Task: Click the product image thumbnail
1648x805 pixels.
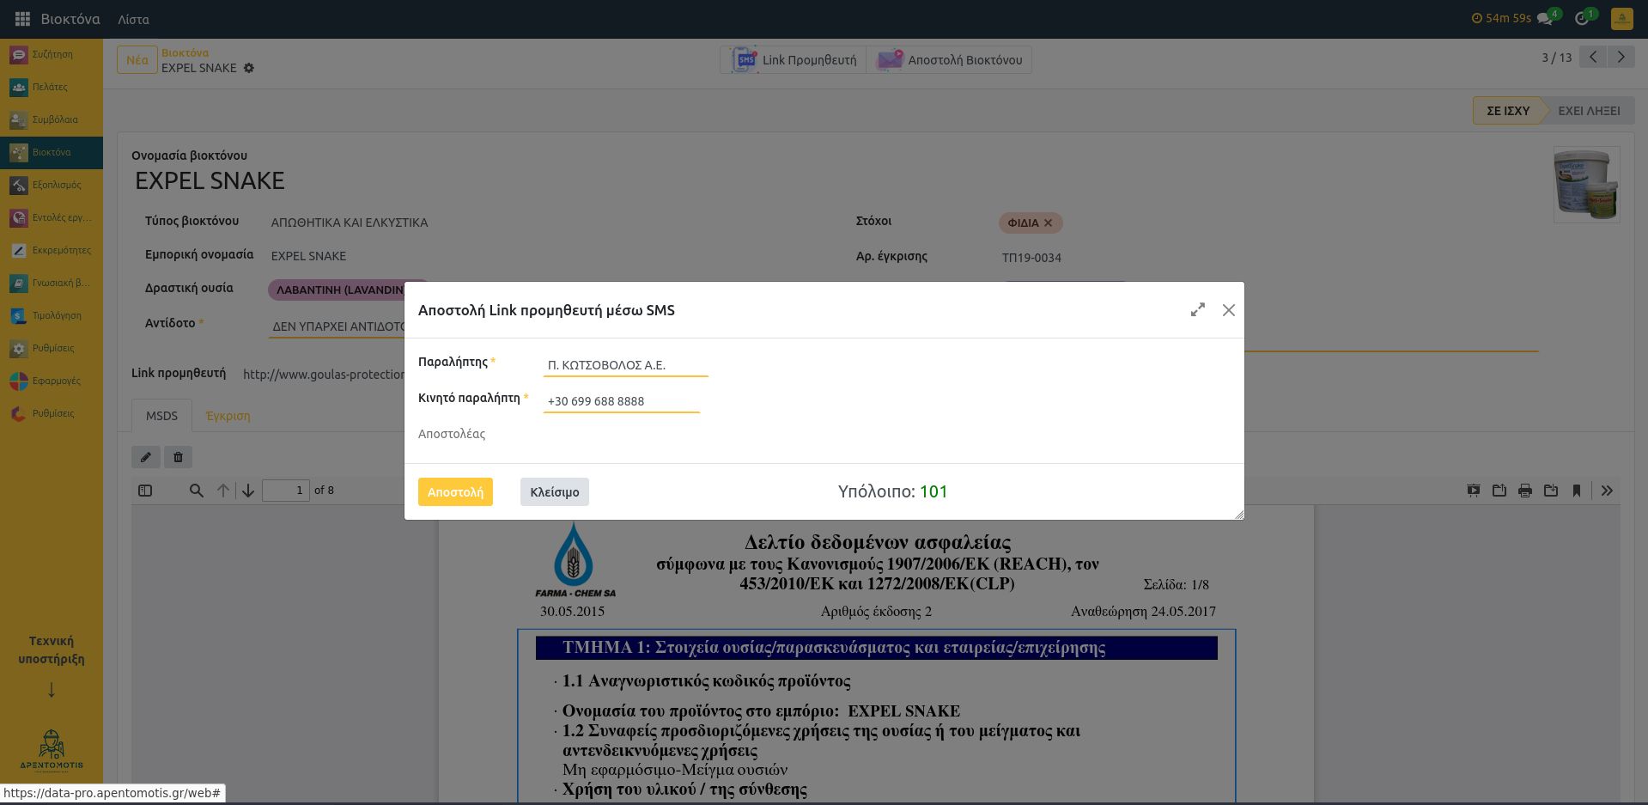Action: [x=1586, y=185]
